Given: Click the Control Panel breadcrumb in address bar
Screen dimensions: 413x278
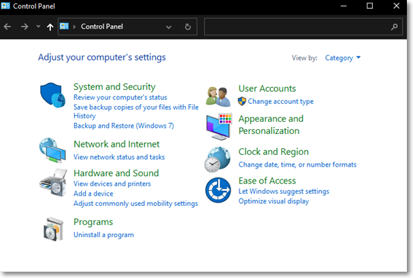Looking at the screenshot, I should coord(101,27).
